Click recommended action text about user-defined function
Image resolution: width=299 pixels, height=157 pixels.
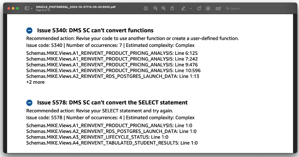pyautogui.click(x=133, y=38)
